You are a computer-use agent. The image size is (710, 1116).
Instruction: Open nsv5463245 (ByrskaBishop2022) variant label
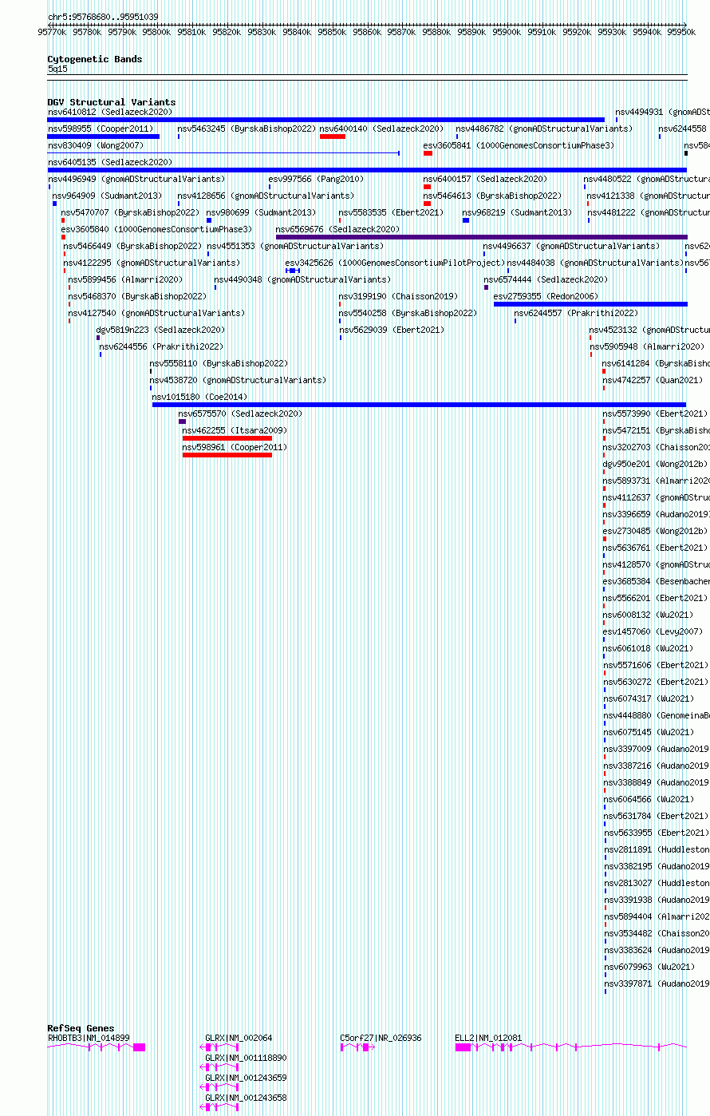[247, 129]
